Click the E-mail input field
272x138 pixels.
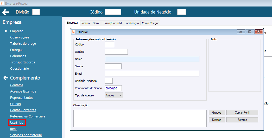[152, 74]
